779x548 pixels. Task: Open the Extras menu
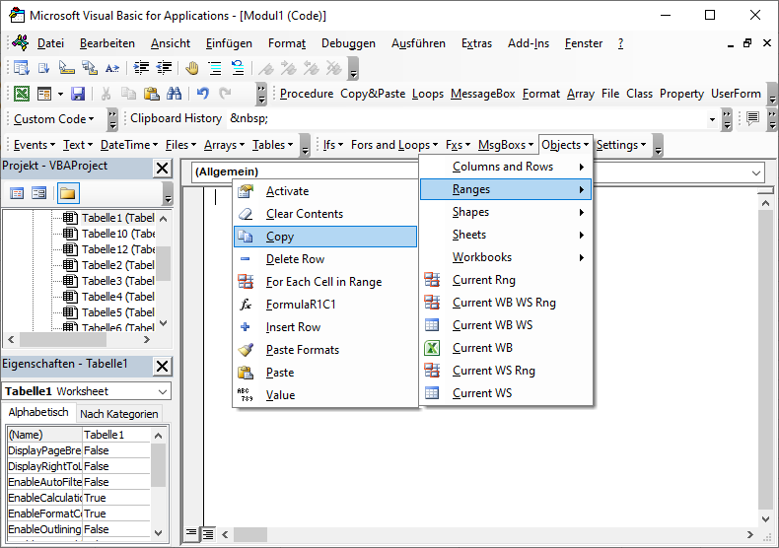476,43
